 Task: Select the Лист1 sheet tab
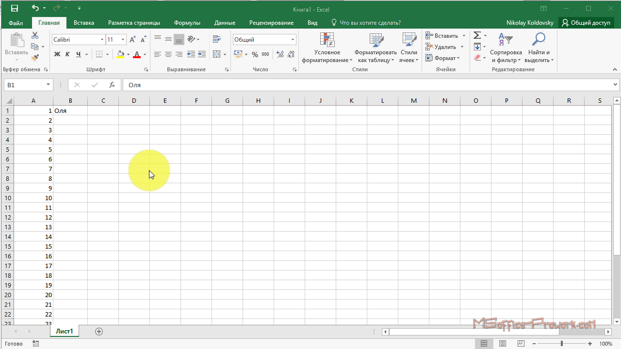pos(64,332)
